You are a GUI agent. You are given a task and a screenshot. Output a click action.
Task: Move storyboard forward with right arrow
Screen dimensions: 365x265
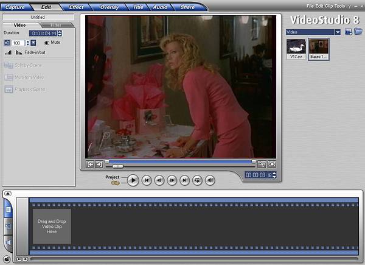(x=25, y=259)
